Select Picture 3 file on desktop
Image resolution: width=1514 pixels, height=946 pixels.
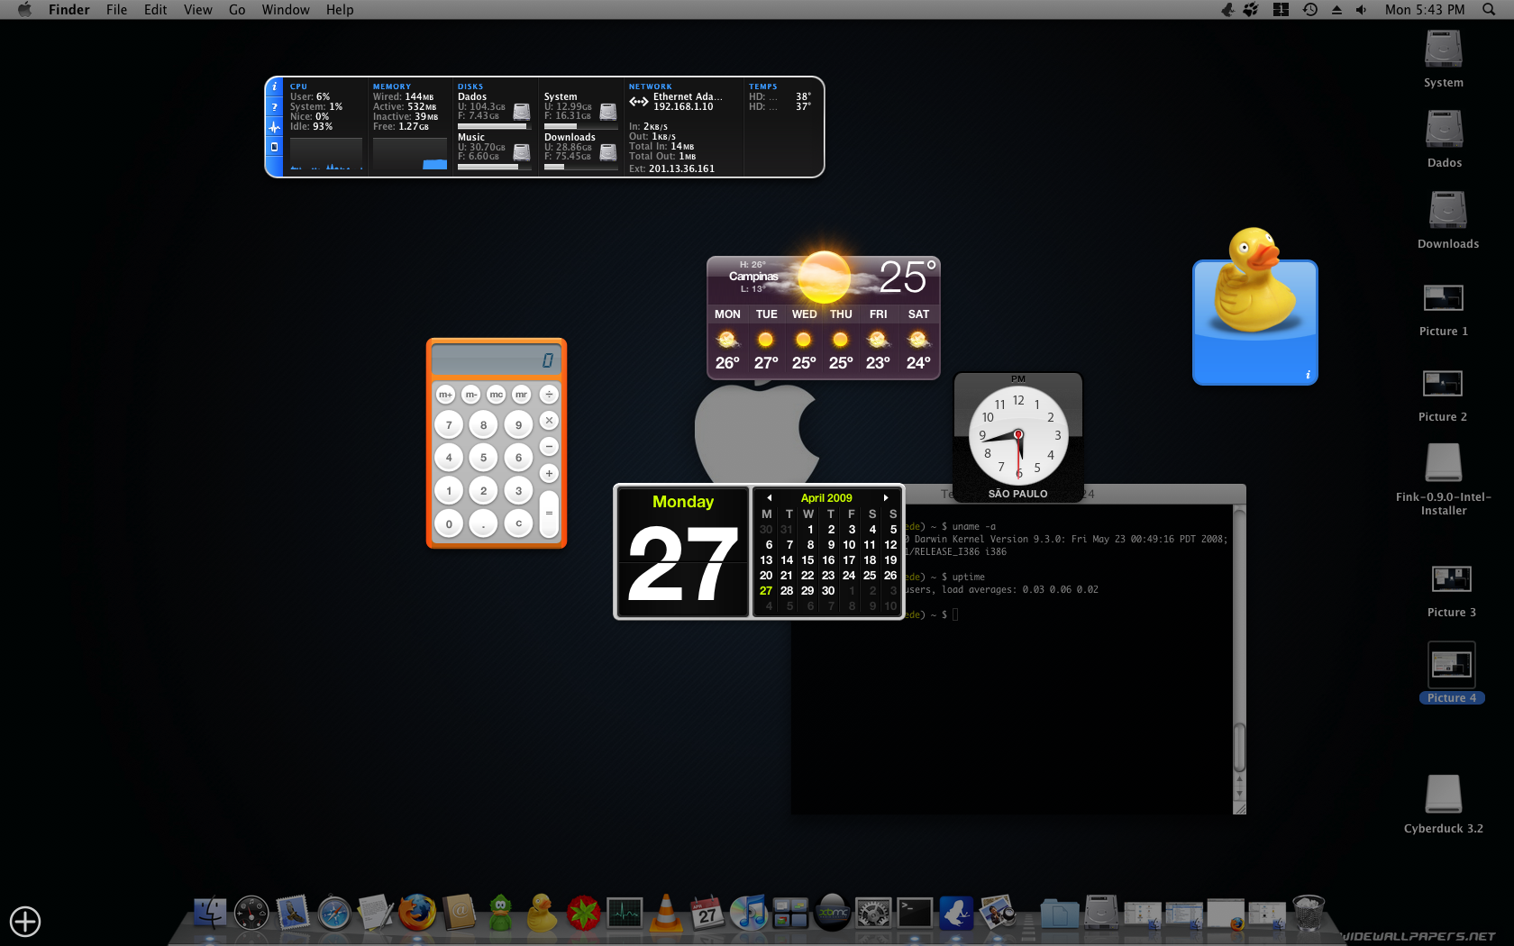[1452, 591]
